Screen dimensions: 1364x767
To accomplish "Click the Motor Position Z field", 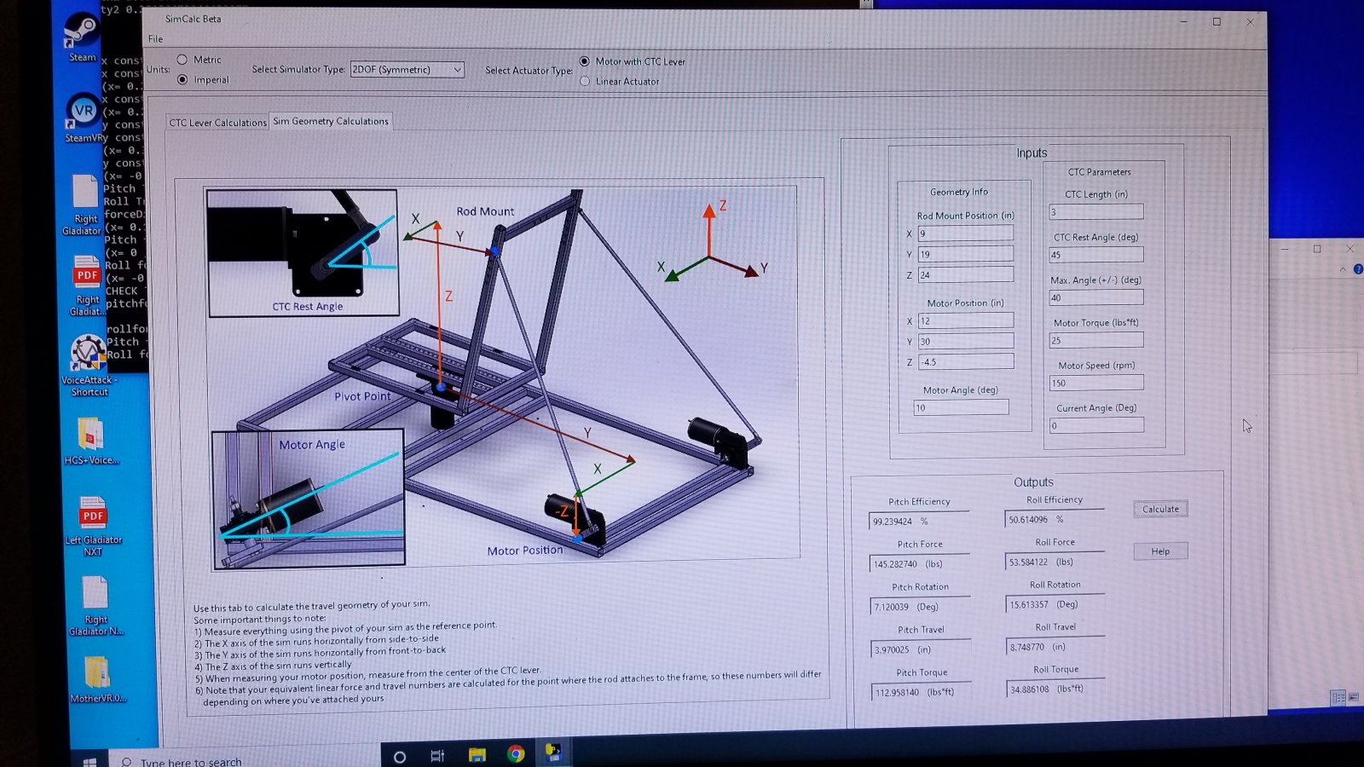I will pyautogui.click(x=966, y=361).
